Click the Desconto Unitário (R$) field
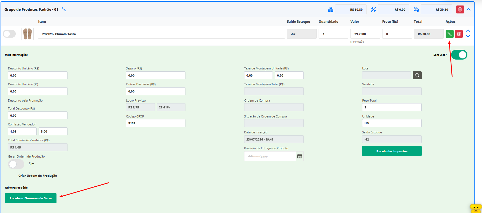 (x=38, y=75)
